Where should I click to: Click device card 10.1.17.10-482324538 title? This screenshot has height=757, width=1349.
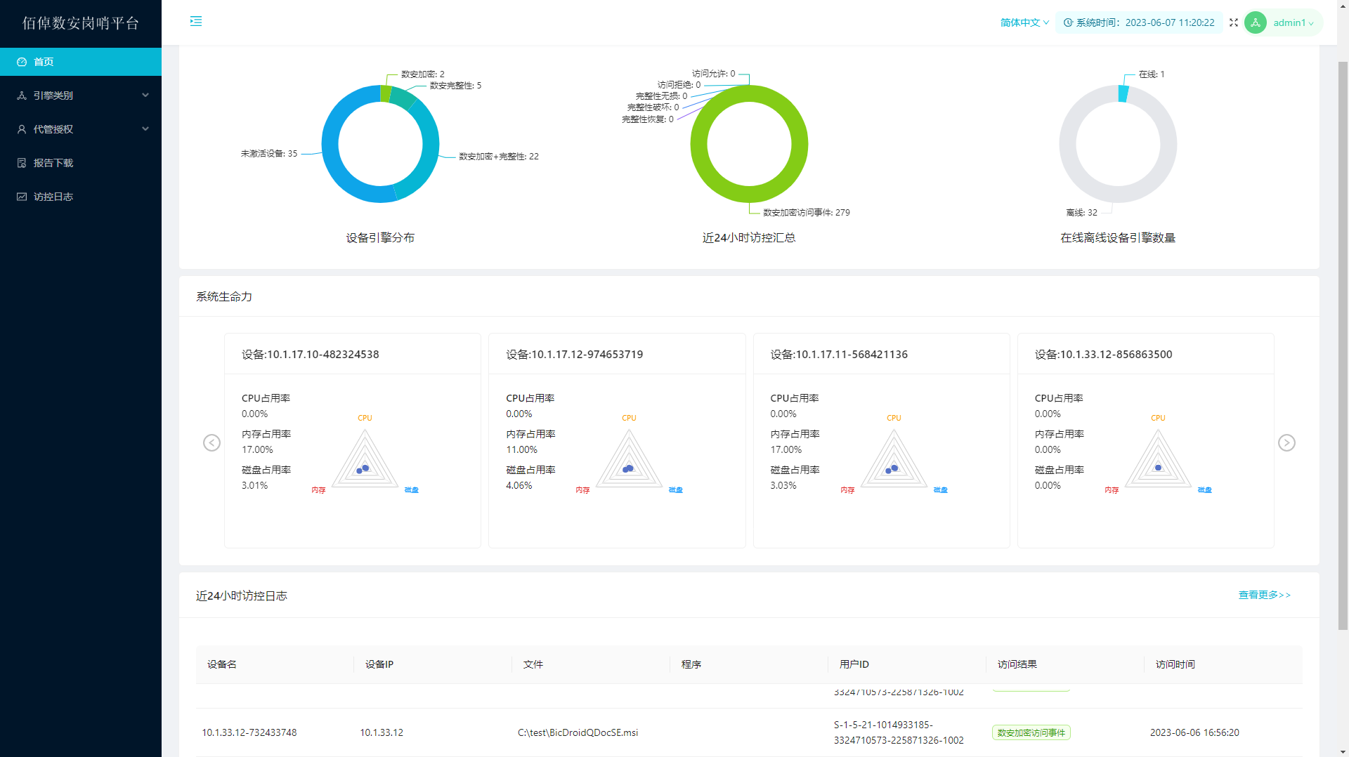click(310, 355)
